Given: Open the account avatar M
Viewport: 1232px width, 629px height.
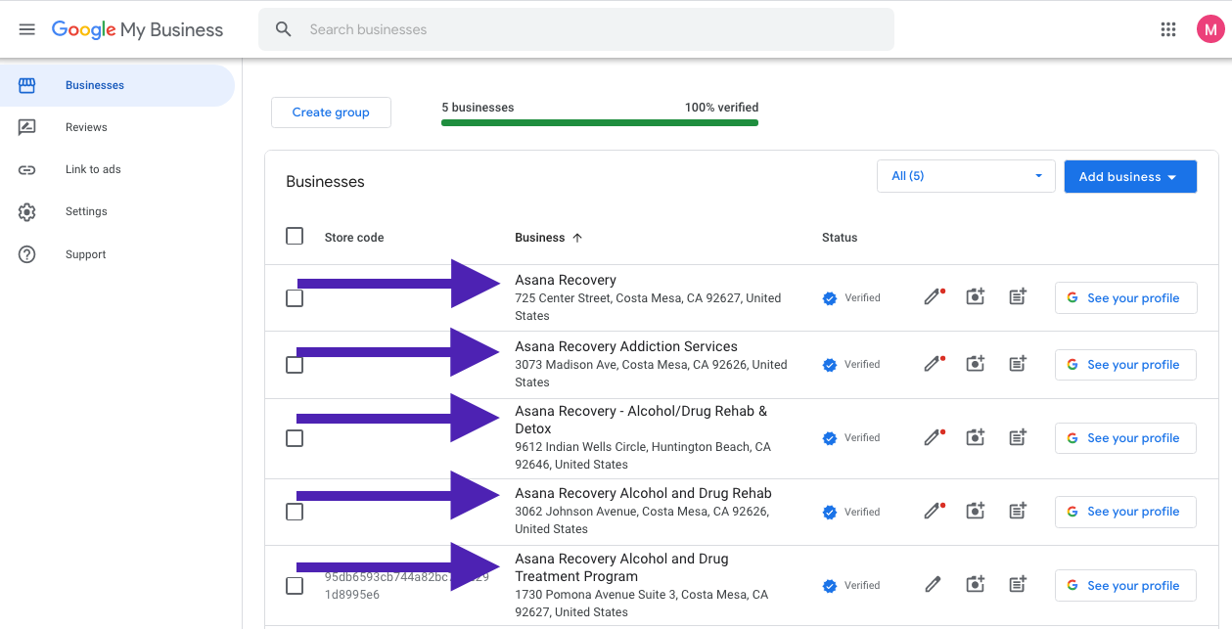Looking at the screenshot, I should (1210, 29).
